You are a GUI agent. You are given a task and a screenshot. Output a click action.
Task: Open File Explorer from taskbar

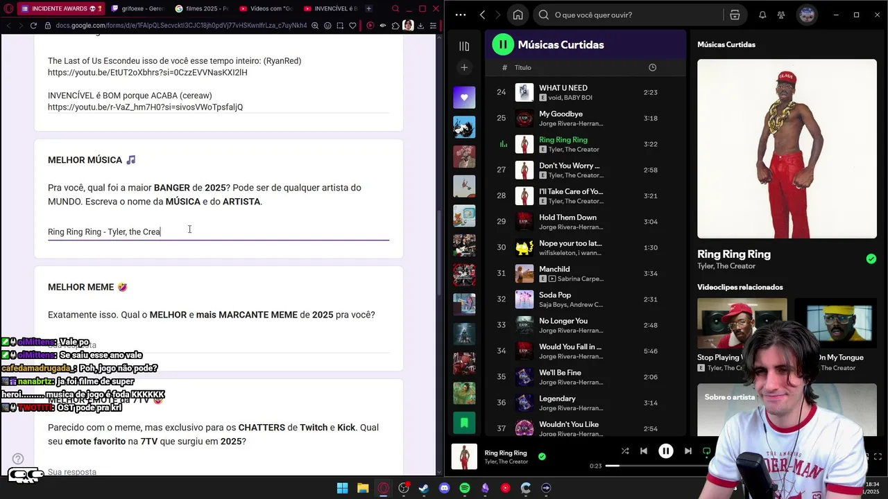[x=363, y=488]
